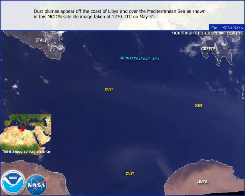This screenshot has width=245, height=196.
Task: Select the MODIS RGB timestamp text
Action: tap(207, 33)
